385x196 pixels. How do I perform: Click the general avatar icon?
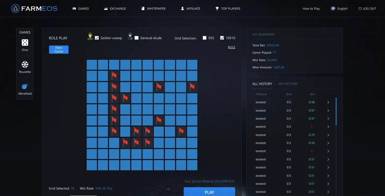click(x=130, y=36)
